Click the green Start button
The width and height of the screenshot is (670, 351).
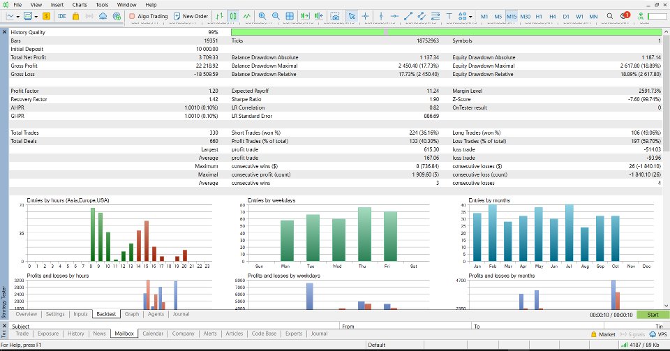click(x=653, y=315)
